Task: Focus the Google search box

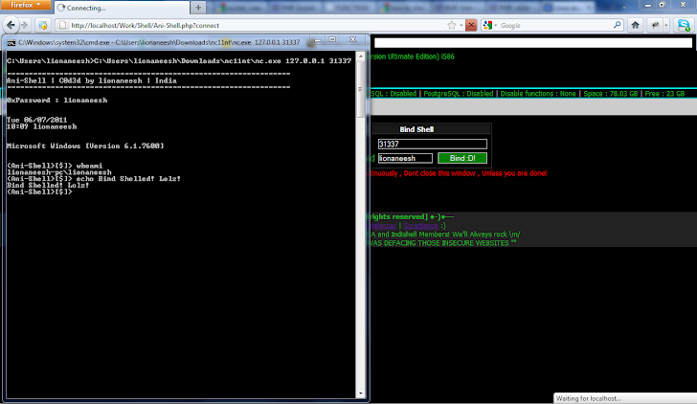Action: tap(555, 25)
